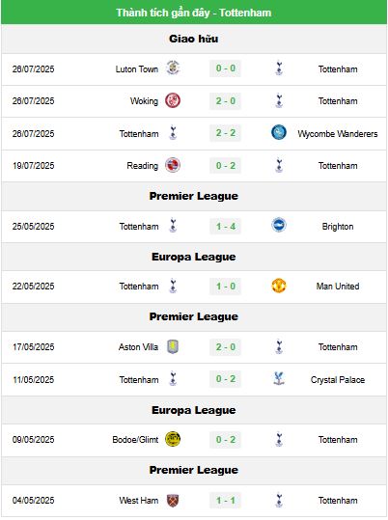Open the 1 - 0 score against Man United
This screenshot has height=520, width=388.
(225, 287)
